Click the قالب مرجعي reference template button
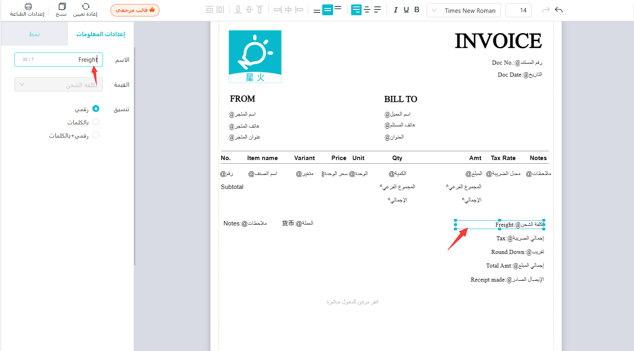The width and height of the screenshot is (634, 351). [135, 10]
